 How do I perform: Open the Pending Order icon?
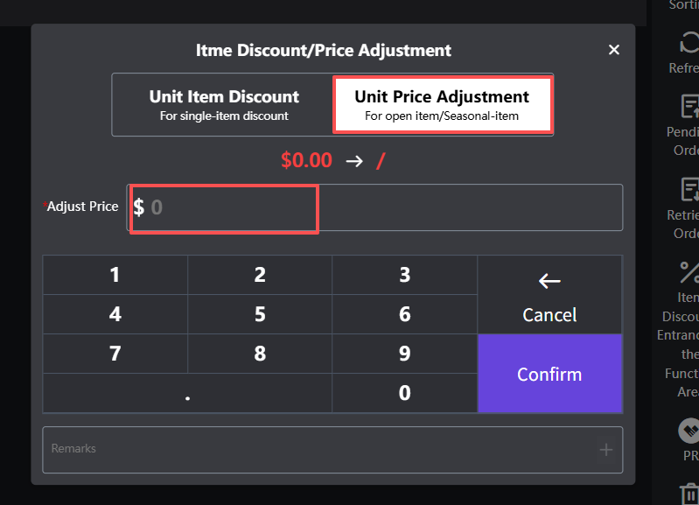pyautogui.click(x=689, y=107)
